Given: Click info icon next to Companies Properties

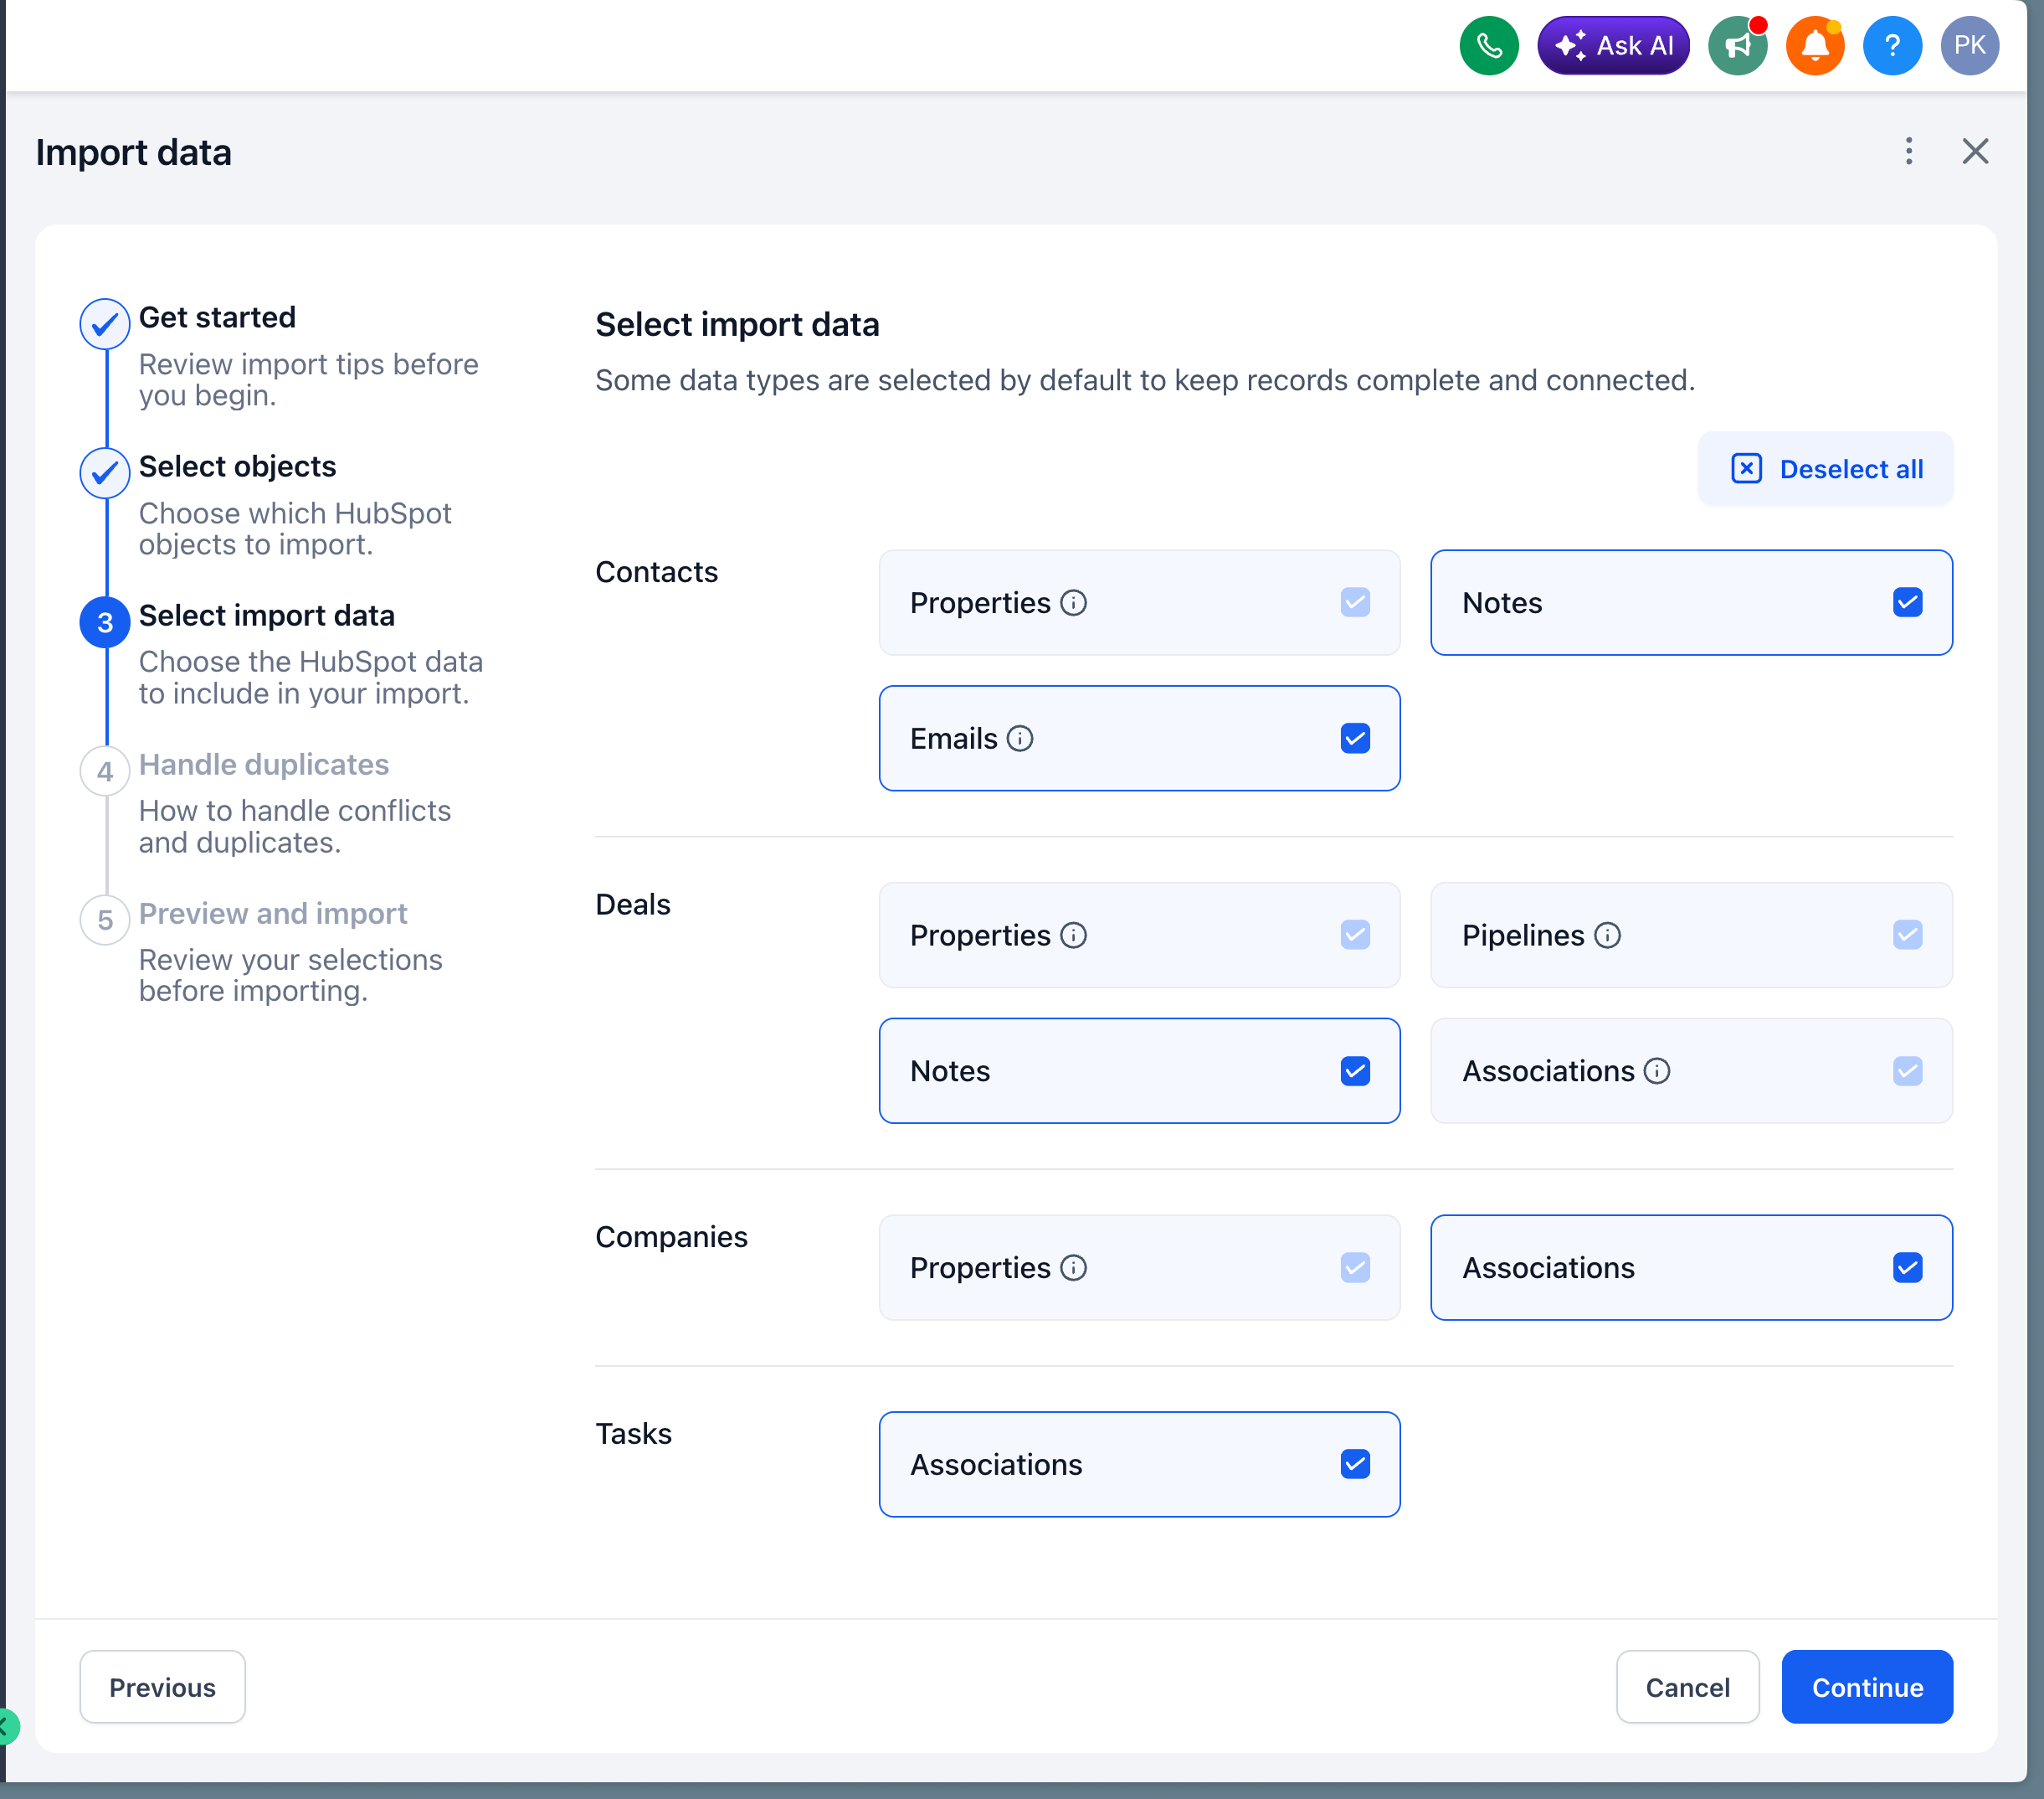Looking at the screenshot, I should pyautogui.click(x=1073, y=1268).
